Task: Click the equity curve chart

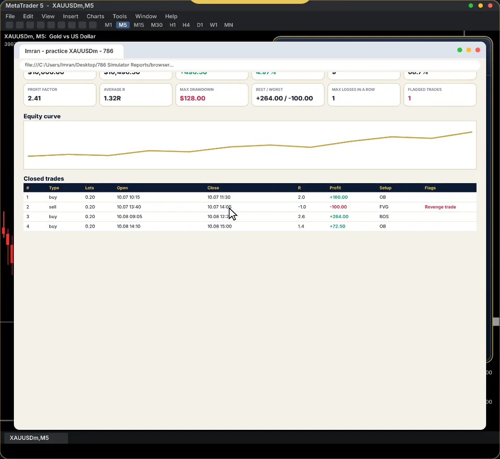Action: 250,145
